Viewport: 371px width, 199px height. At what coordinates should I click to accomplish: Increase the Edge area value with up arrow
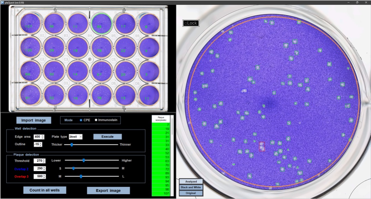(x=43, y=136)
